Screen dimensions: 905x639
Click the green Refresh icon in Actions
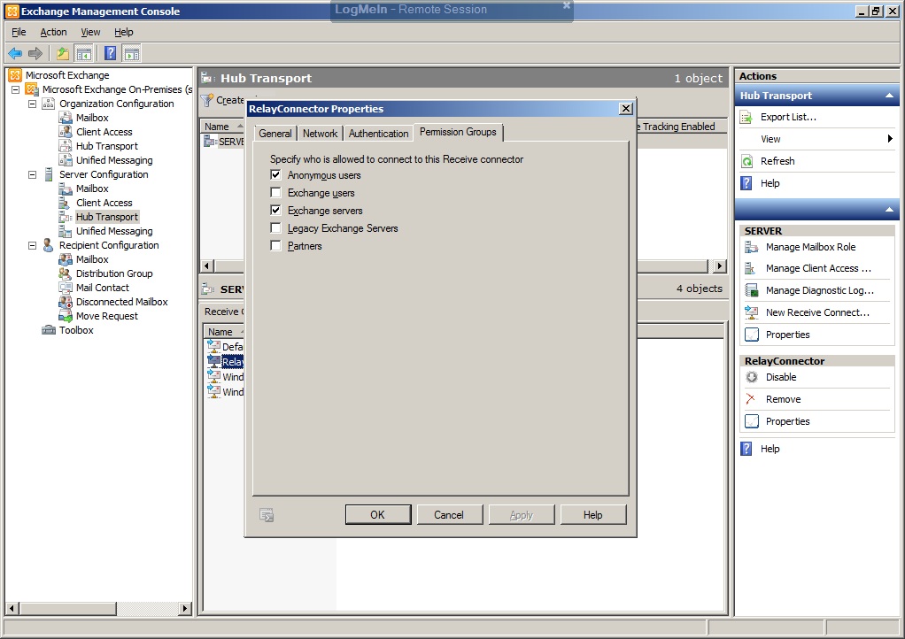746,161
